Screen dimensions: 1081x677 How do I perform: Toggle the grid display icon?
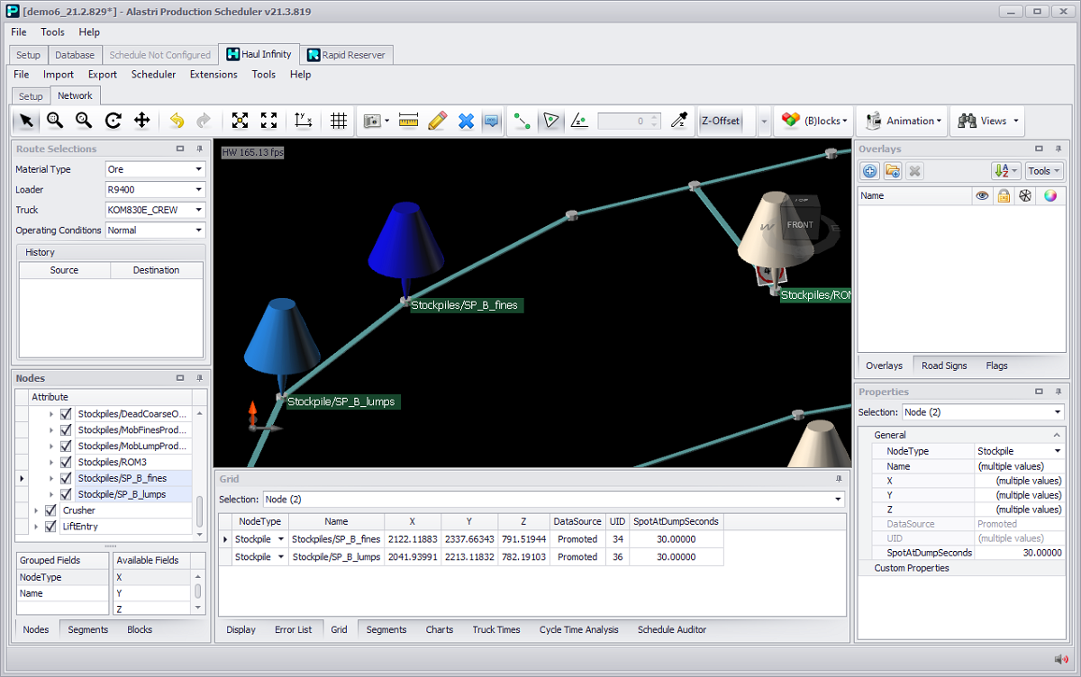click(x=339, y=121)
